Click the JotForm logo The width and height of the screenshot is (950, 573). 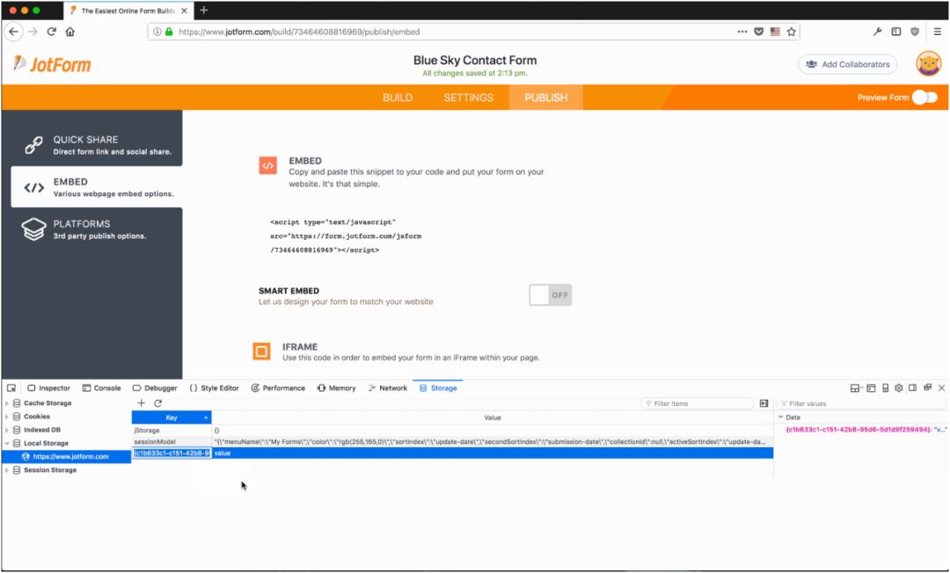tap(52, 64)
